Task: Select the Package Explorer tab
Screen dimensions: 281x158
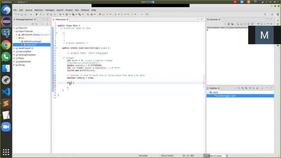Action: click(25, 19)
